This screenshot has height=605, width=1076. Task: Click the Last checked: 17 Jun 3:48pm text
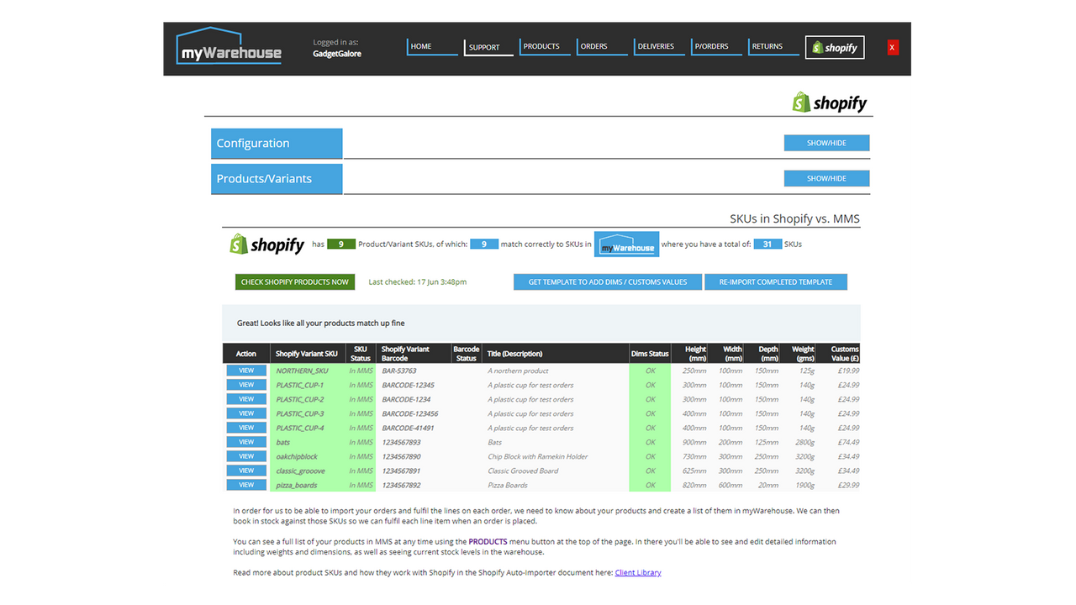point(417,282)
